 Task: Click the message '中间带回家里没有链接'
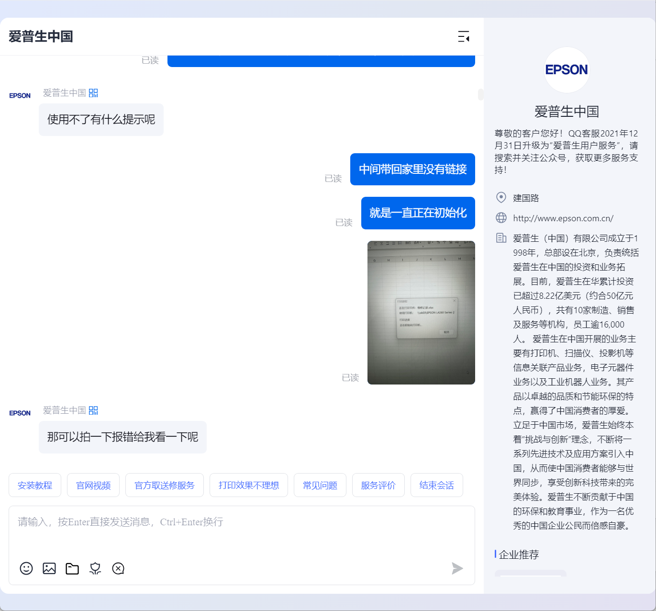[x=412, y=169]
